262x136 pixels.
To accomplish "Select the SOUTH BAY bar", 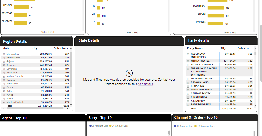I will coord(216,8).
